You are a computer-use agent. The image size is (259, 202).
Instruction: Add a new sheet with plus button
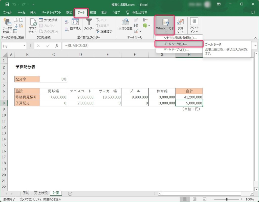pos(70,194)
